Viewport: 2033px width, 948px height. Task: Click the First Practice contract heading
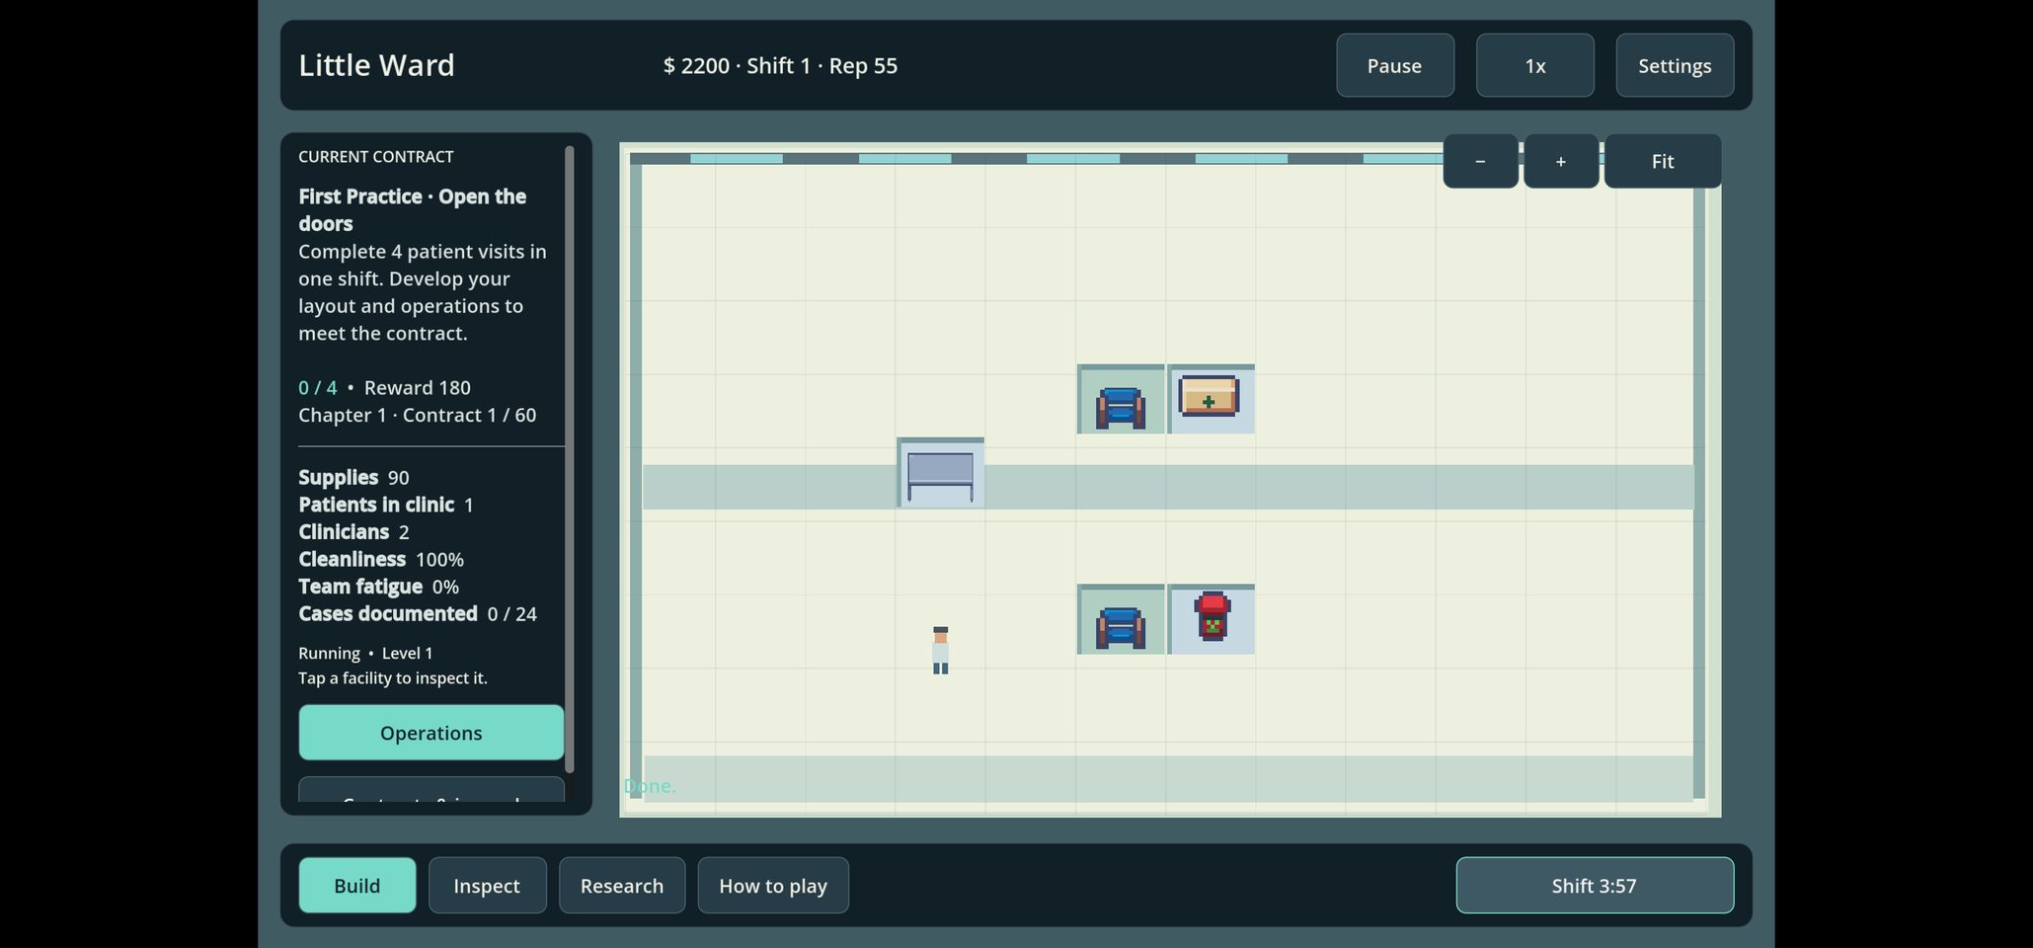[413, 209]
